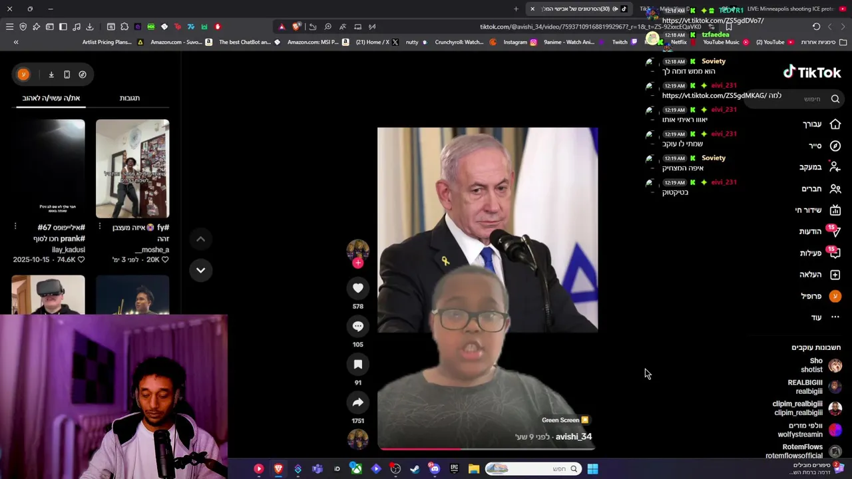Screen dimensions: 852x479
Task: Open wolfystreamin followed account
Action: (810, 430)
